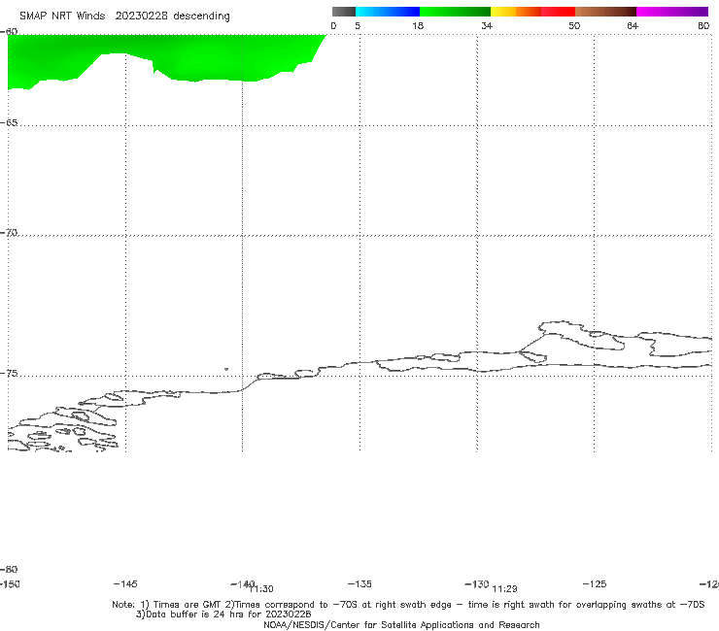Click the color bar label 18
This screenshot has height=631, width=719.
click(418, 25)
